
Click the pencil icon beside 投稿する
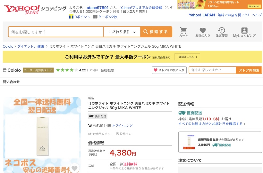(x=117, y=134)
